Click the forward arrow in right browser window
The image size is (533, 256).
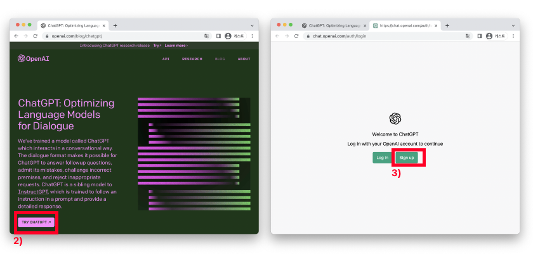287,36
